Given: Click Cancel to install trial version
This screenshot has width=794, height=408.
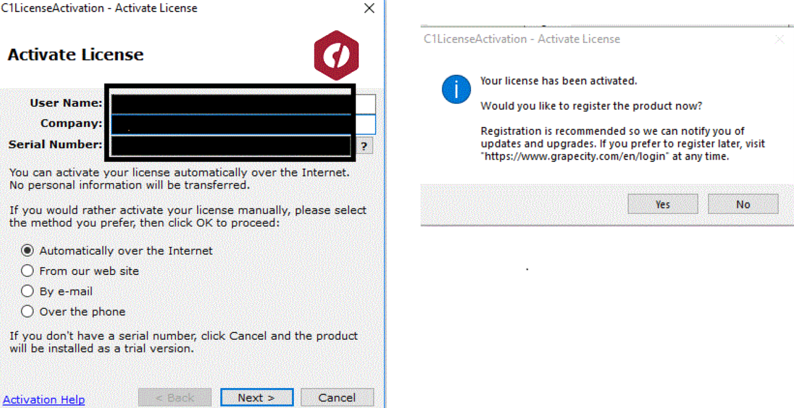Looking at the screenshot, I should tap(337, 397).
